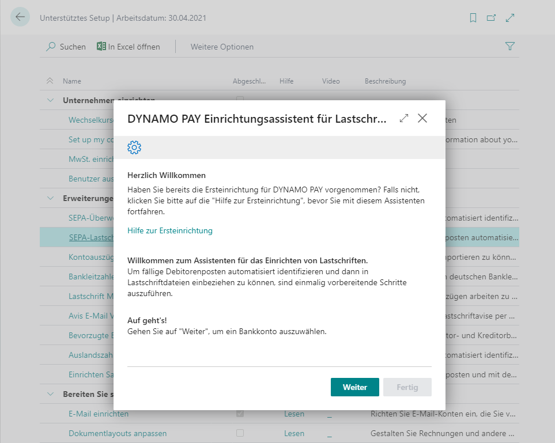Select the highlighted SEPA-Lastschrift entry
This screenshot has width=555, height=443.
(91, 237)
